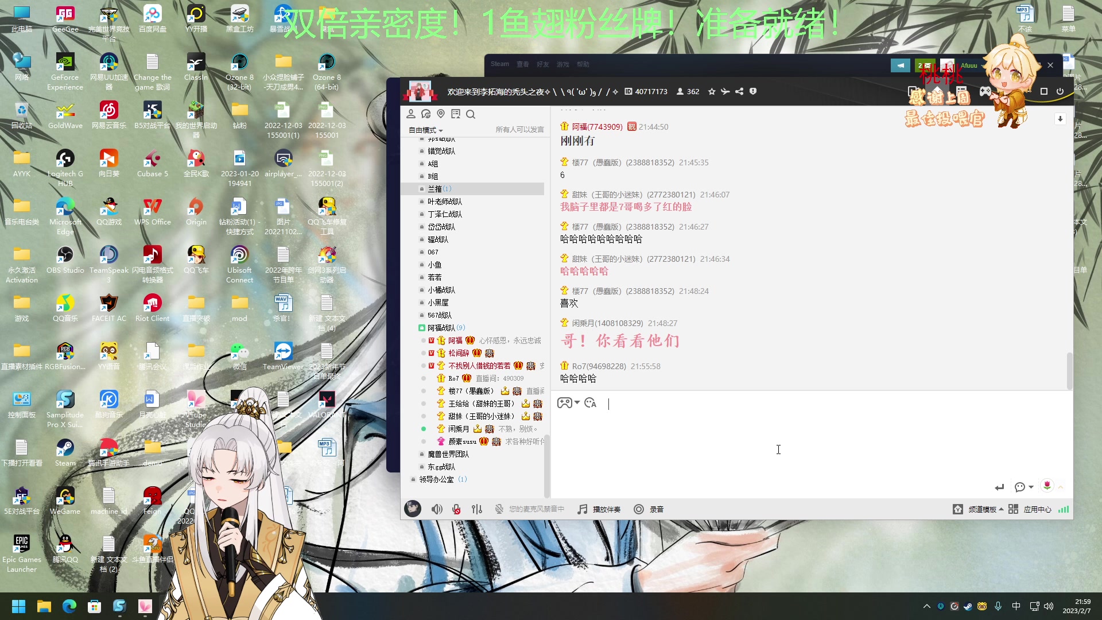Click the location pin icon above channel list
The height and width of the screenshot is (620, 1102).
point(441,114)
